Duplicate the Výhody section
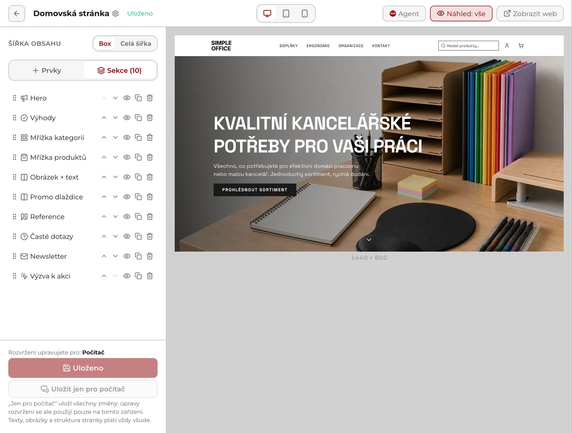572x433 pixels. pos(138,118)
